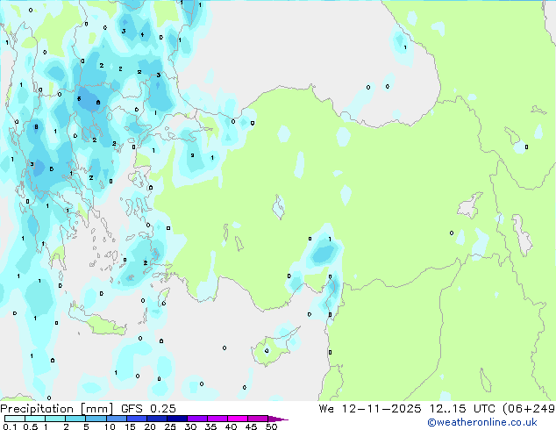Pick the 10–15 mm blue legend swatch
Viewport: 556px width, 430px height.
pyautogui.click(x=116, y=419)
